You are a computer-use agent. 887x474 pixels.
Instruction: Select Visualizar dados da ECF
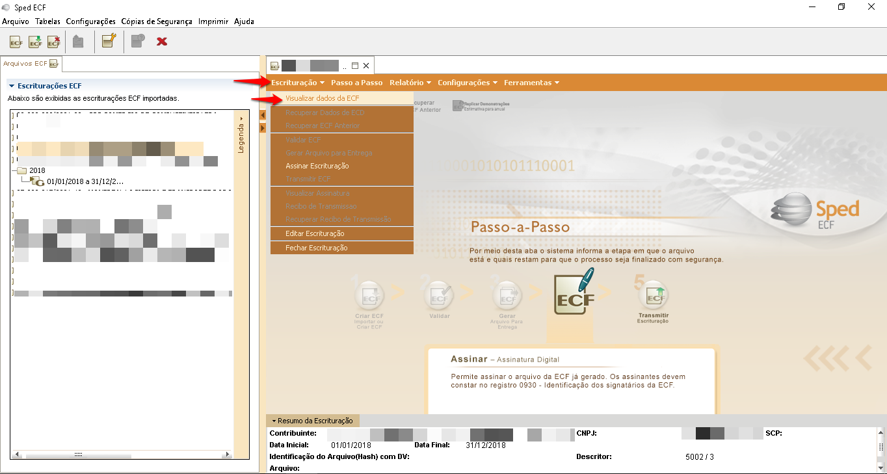[342, 98]
